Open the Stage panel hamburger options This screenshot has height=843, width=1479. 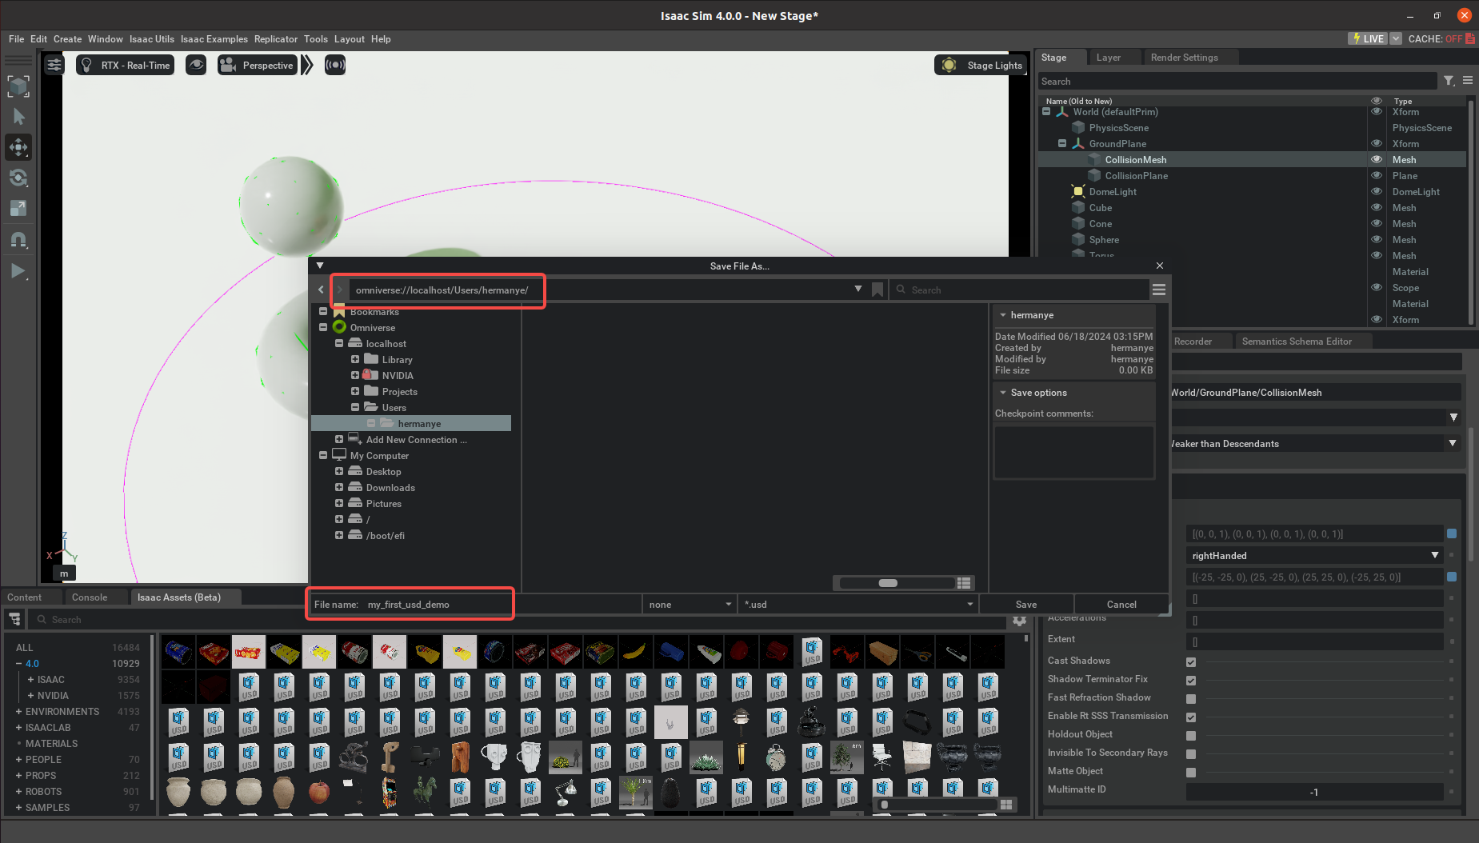[x=1468, y=81]
